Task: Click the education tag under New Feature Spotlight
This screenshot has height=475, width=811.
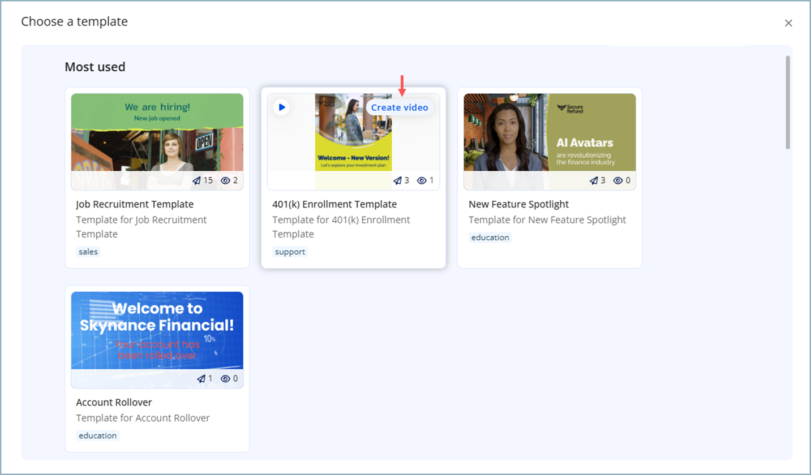Action: tap(490, 237)
